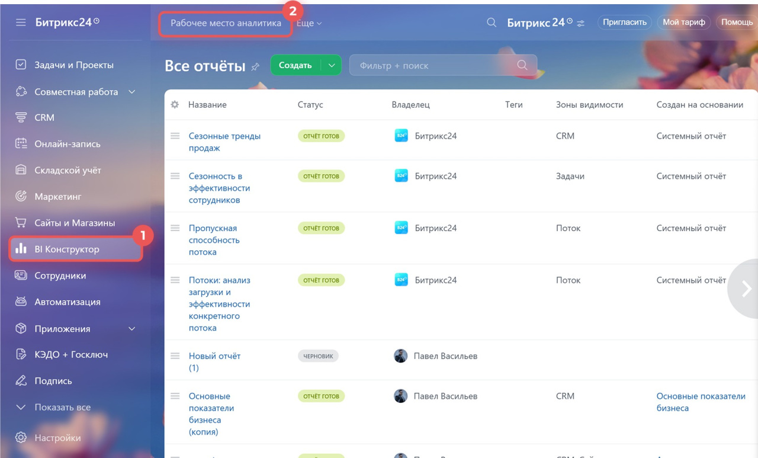Click the round right-arrow button at the table edge

744,289
